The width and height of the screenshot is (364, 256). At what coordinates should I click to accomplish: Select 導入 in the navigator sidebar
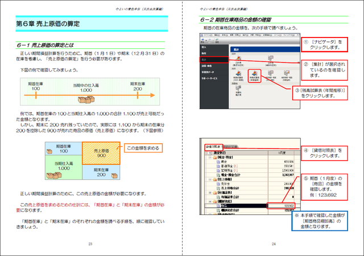point(214,47)
